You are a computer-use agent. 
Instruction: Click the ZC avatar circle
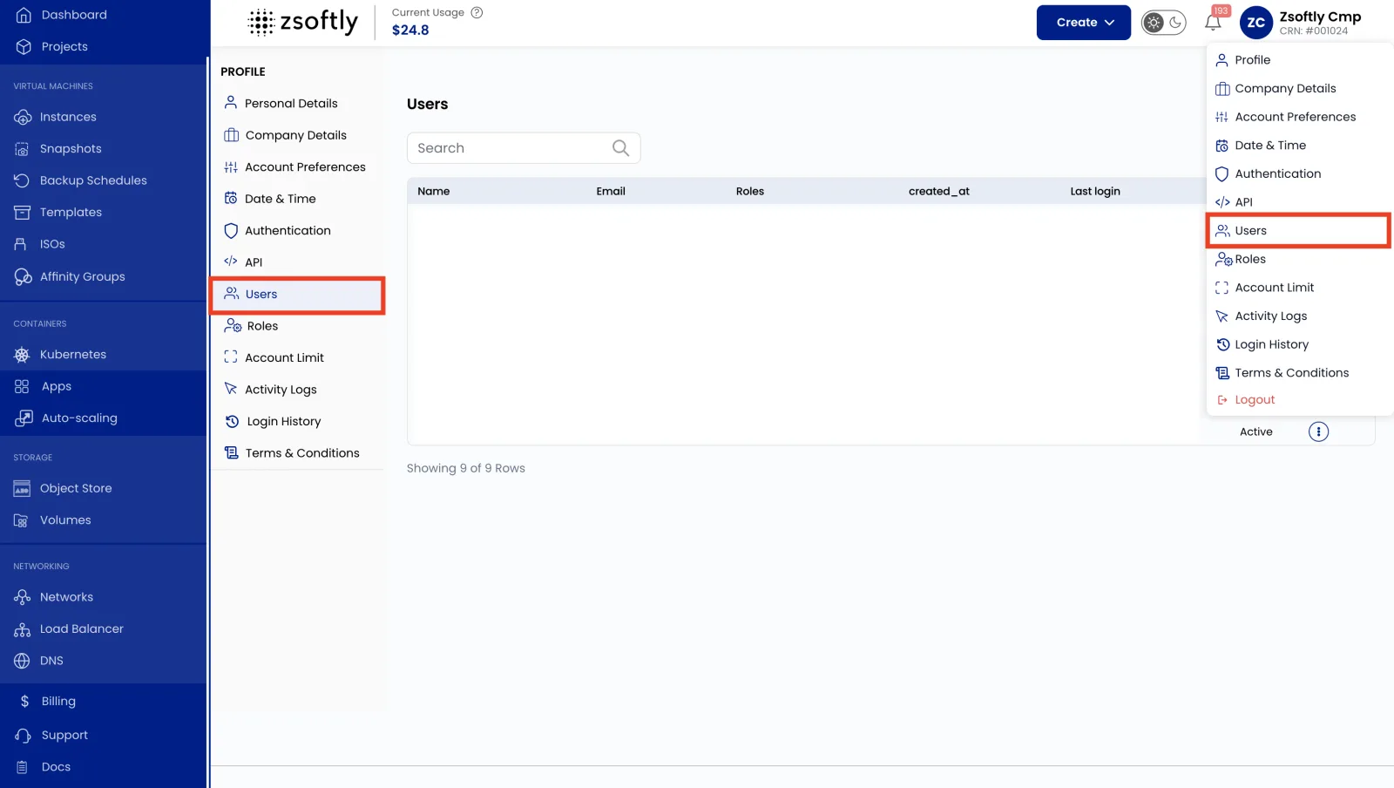point(1255,23)
